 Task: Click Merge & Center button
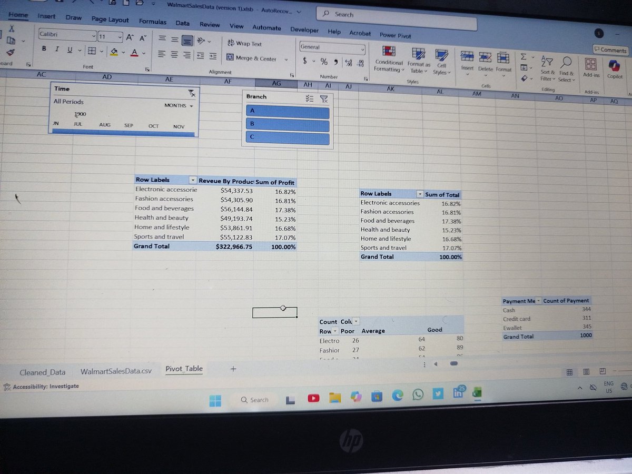click(x=252, y=58)
